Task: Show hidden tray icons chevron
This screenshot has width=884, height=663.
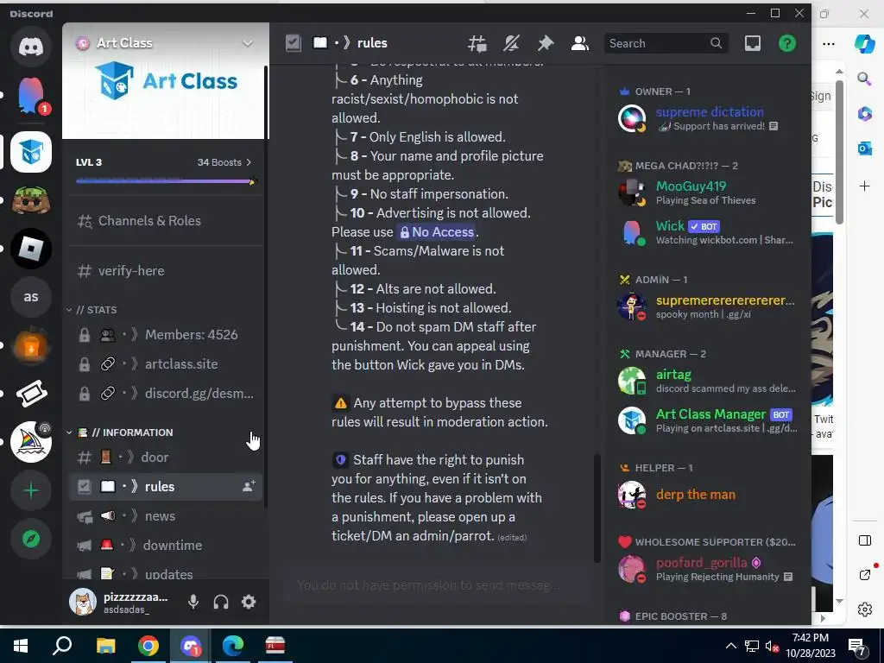Action: (730, 646)
